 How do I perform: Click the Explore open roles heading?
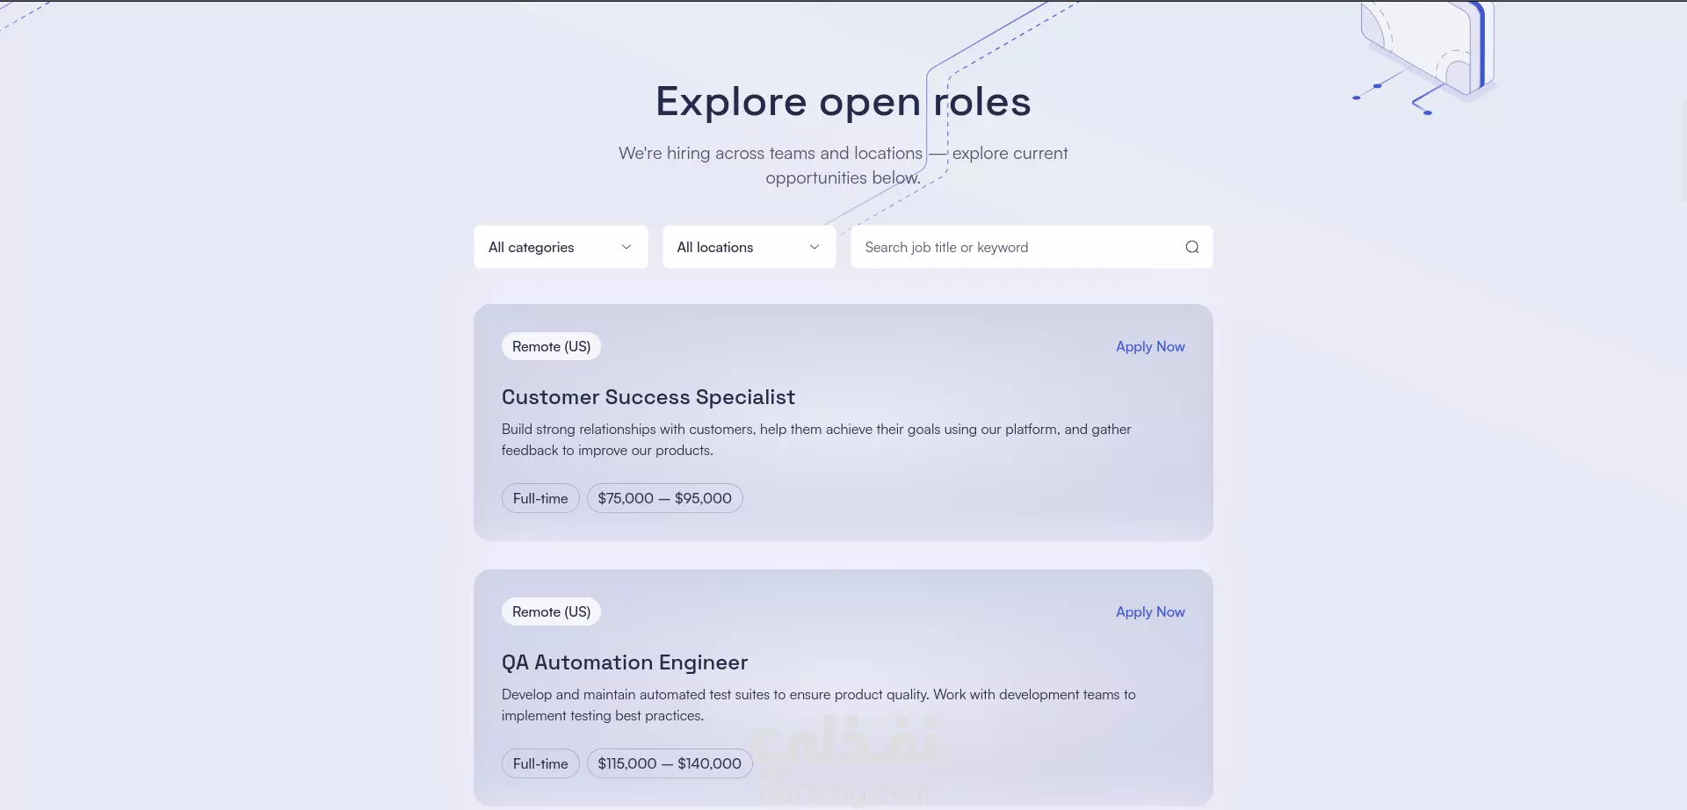pyautogui.click(x=843, y=102)
